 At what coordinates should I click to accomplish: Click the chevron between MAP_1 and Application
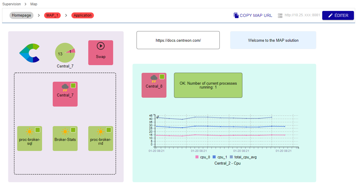tap(66, 15)
